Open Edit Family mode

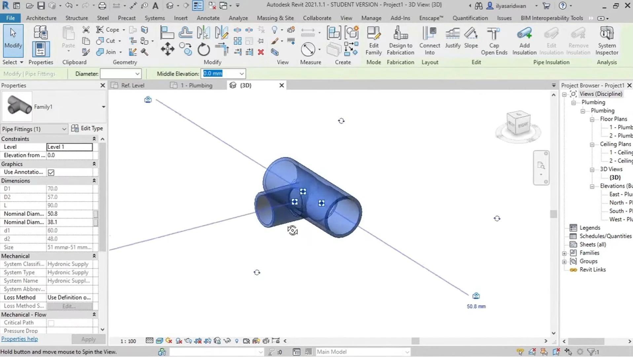374,41
